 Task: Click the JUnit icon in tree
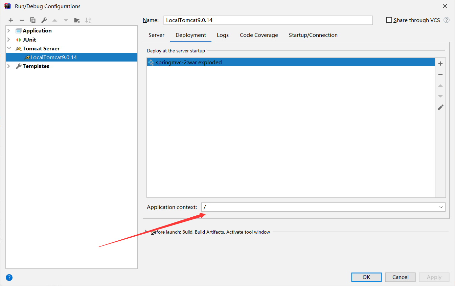click(x=18, y=40)
